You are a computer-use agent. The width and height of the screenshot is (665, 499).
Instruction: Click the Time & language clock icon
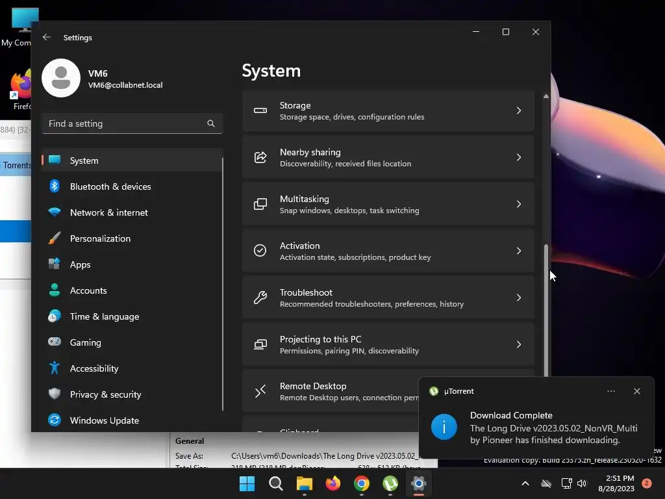tap(55, 316)
